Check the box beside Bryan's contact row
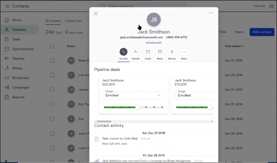Image resolution: width=277 pixels, height=163 pixels. tap(52, 60)
